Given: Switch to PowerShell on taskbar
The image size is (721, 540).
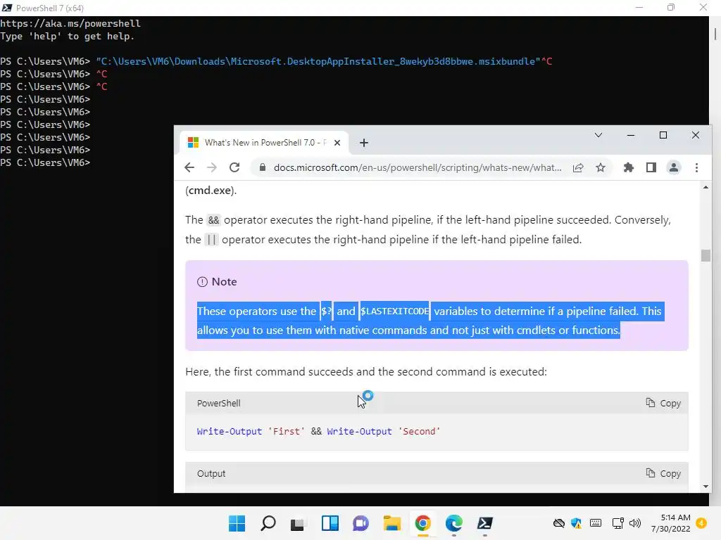Looking at the screenshot, I should [x=484, y=523].
